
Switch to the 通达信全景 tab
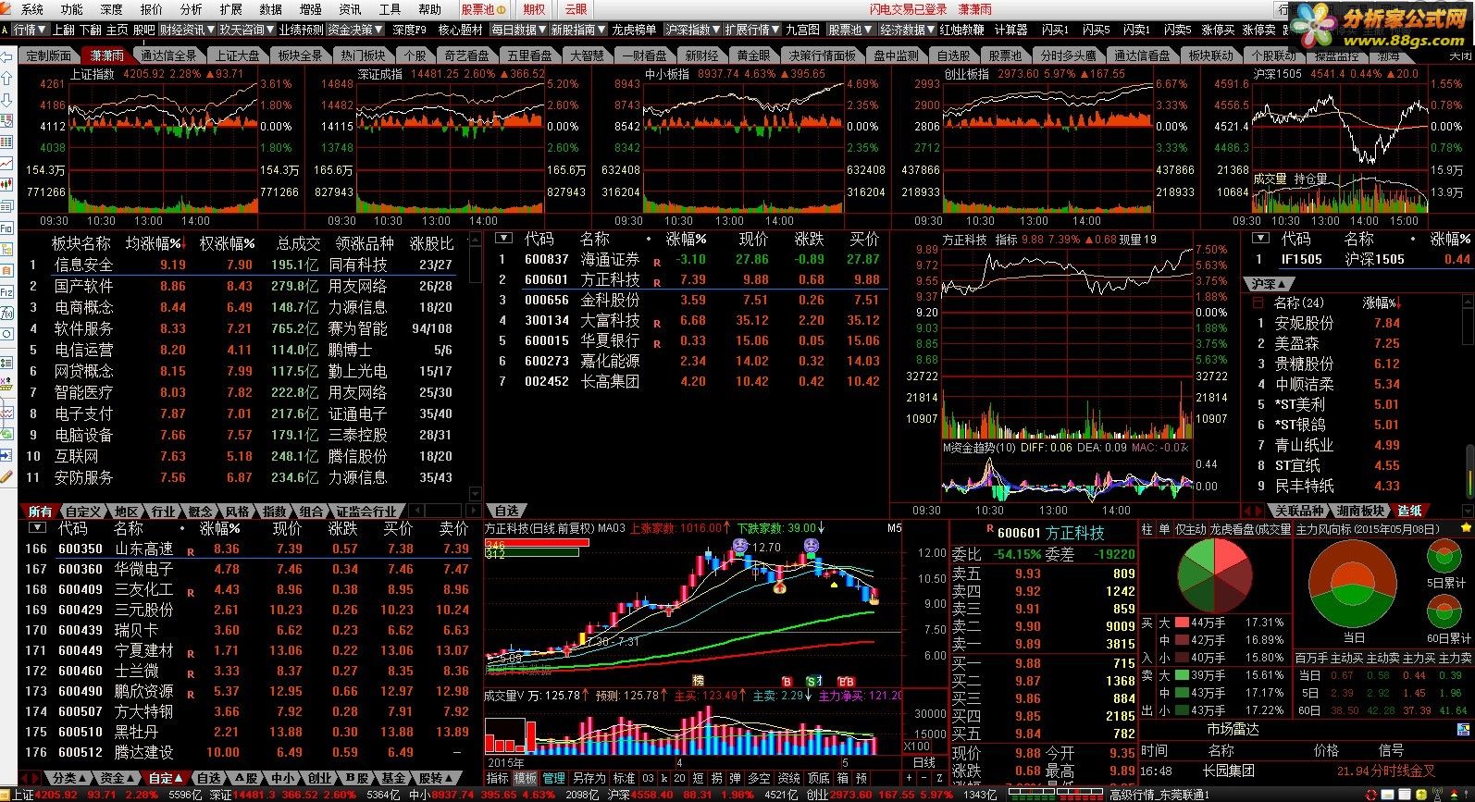tap(169, 56)
